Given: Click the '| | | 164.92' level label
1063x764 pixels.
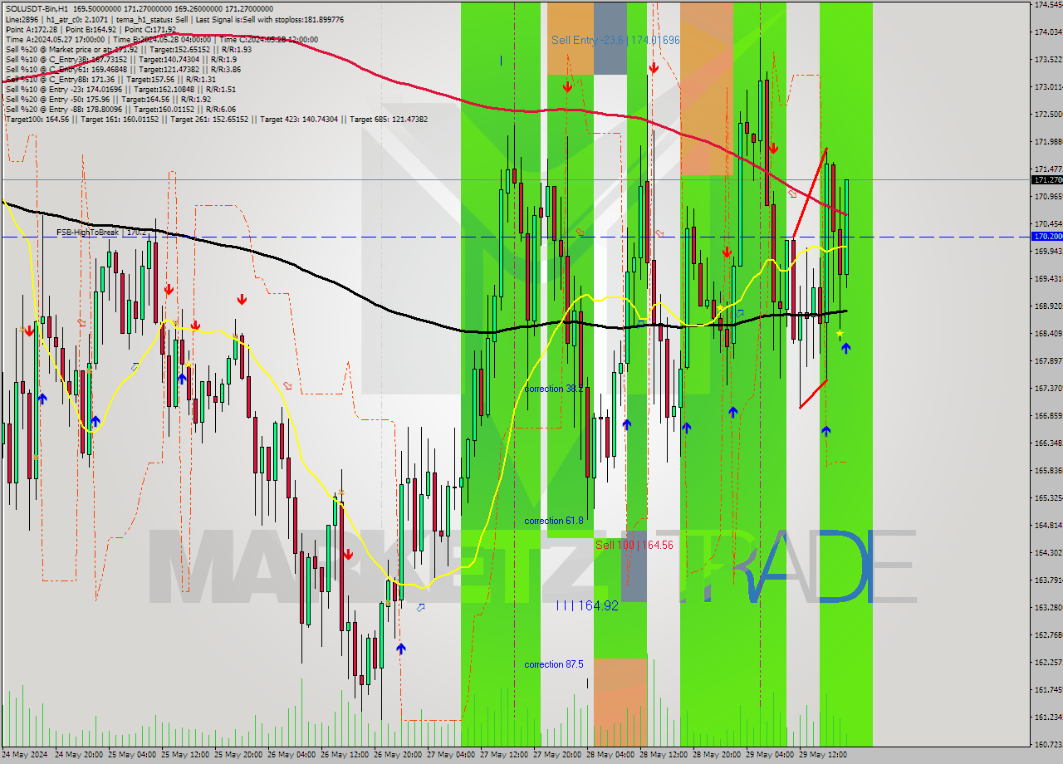Looking at the screenshot, I should point(587,606).
